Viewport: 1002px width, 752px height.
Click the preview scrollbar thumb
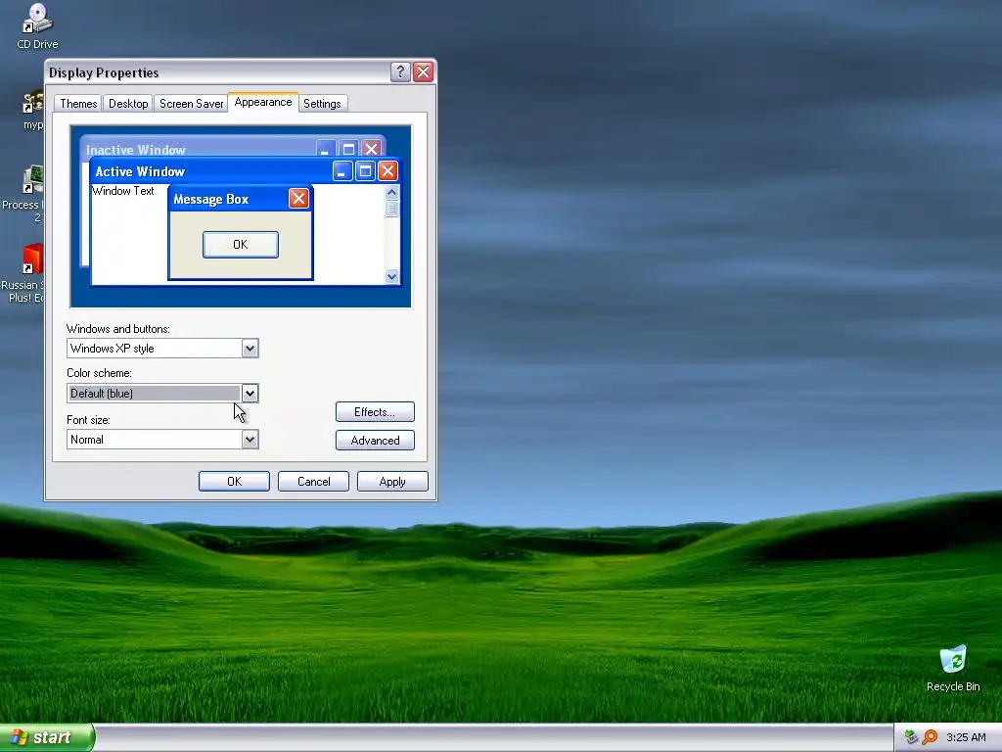pyautogui.click(x=391, y=209)
